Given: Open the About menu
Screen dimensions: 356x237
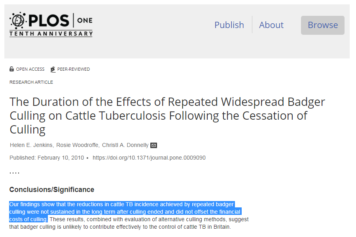Looking at the screenshot, I should click(x=271, y=25).
